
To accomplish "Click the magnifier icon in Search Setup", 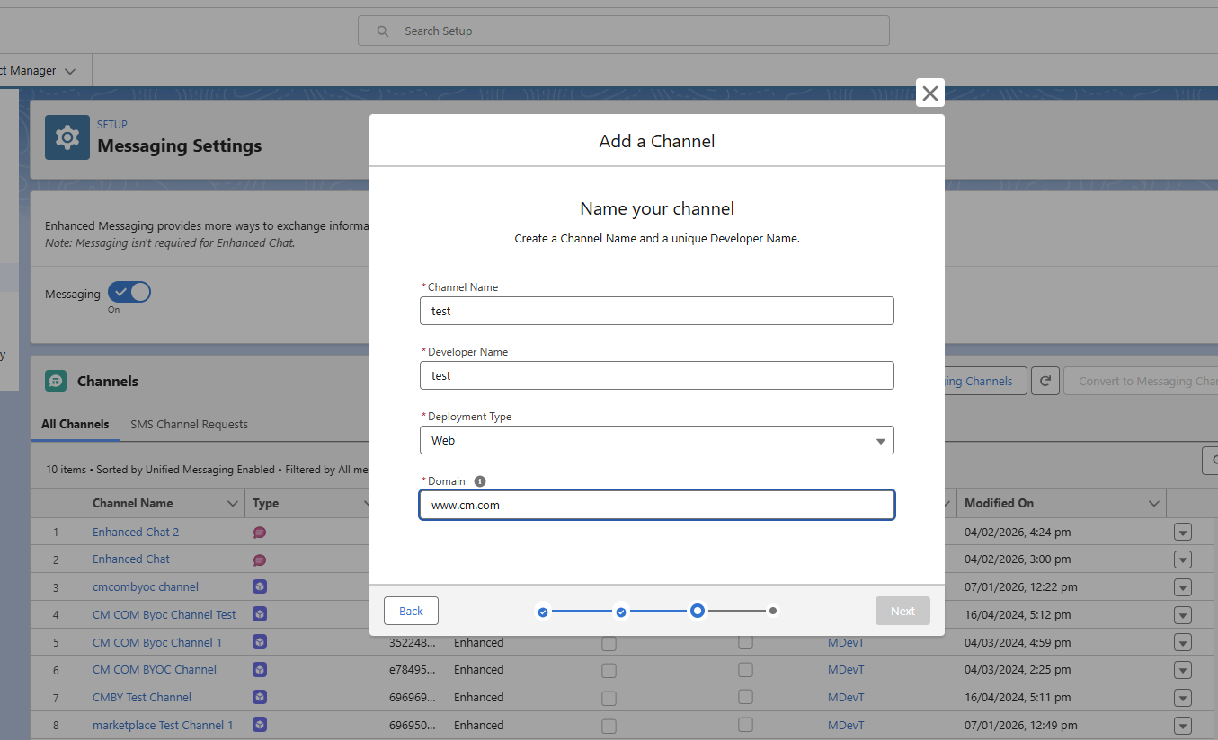I will [383, 31].
